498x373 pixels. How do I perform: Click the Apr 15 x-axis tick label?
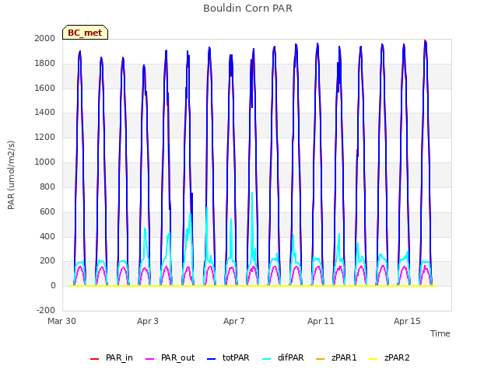coord(407,321)
